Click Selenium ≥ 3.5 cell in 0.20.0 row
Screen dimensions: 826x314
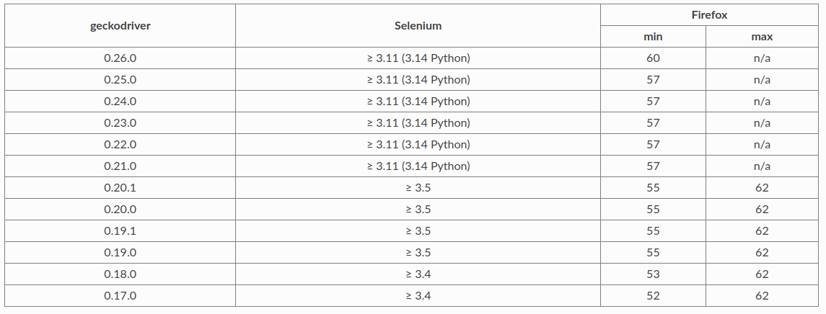pyautogui.click(x=418, y=210)
